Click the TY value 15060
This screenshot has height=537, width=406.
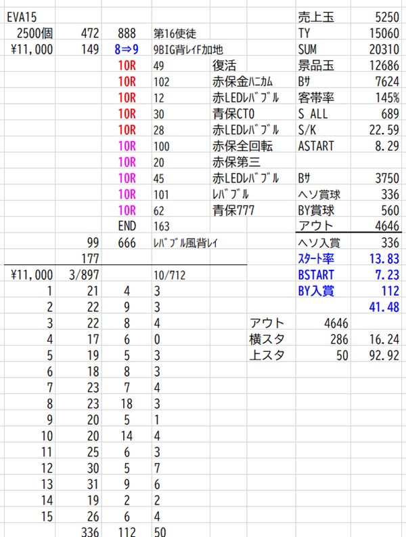pos(386,33)
